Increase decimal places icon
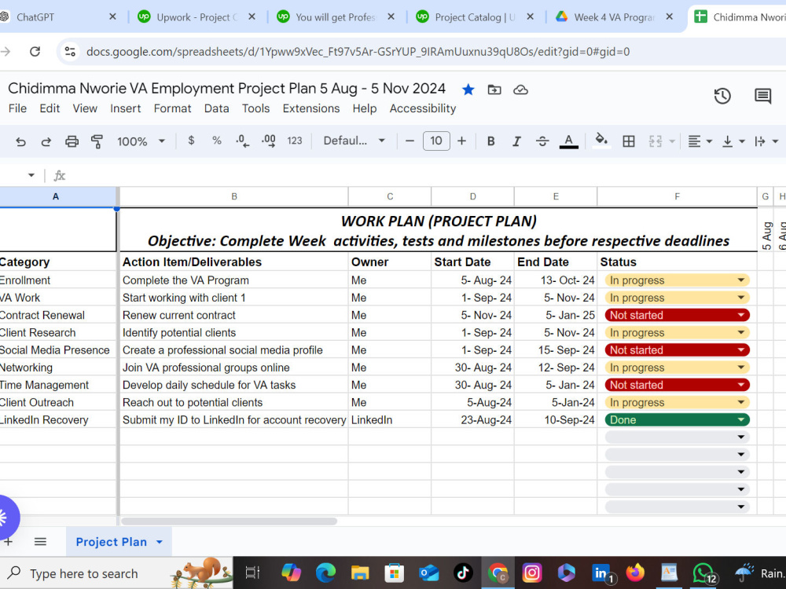Screen dimensions: 786x589 pyautogui.click(x=269, y=141)
